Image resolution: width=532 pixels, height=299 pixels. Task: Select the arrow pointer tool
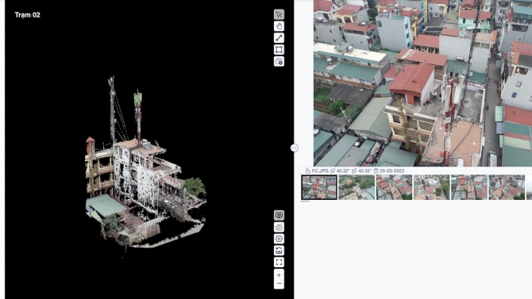279,14
